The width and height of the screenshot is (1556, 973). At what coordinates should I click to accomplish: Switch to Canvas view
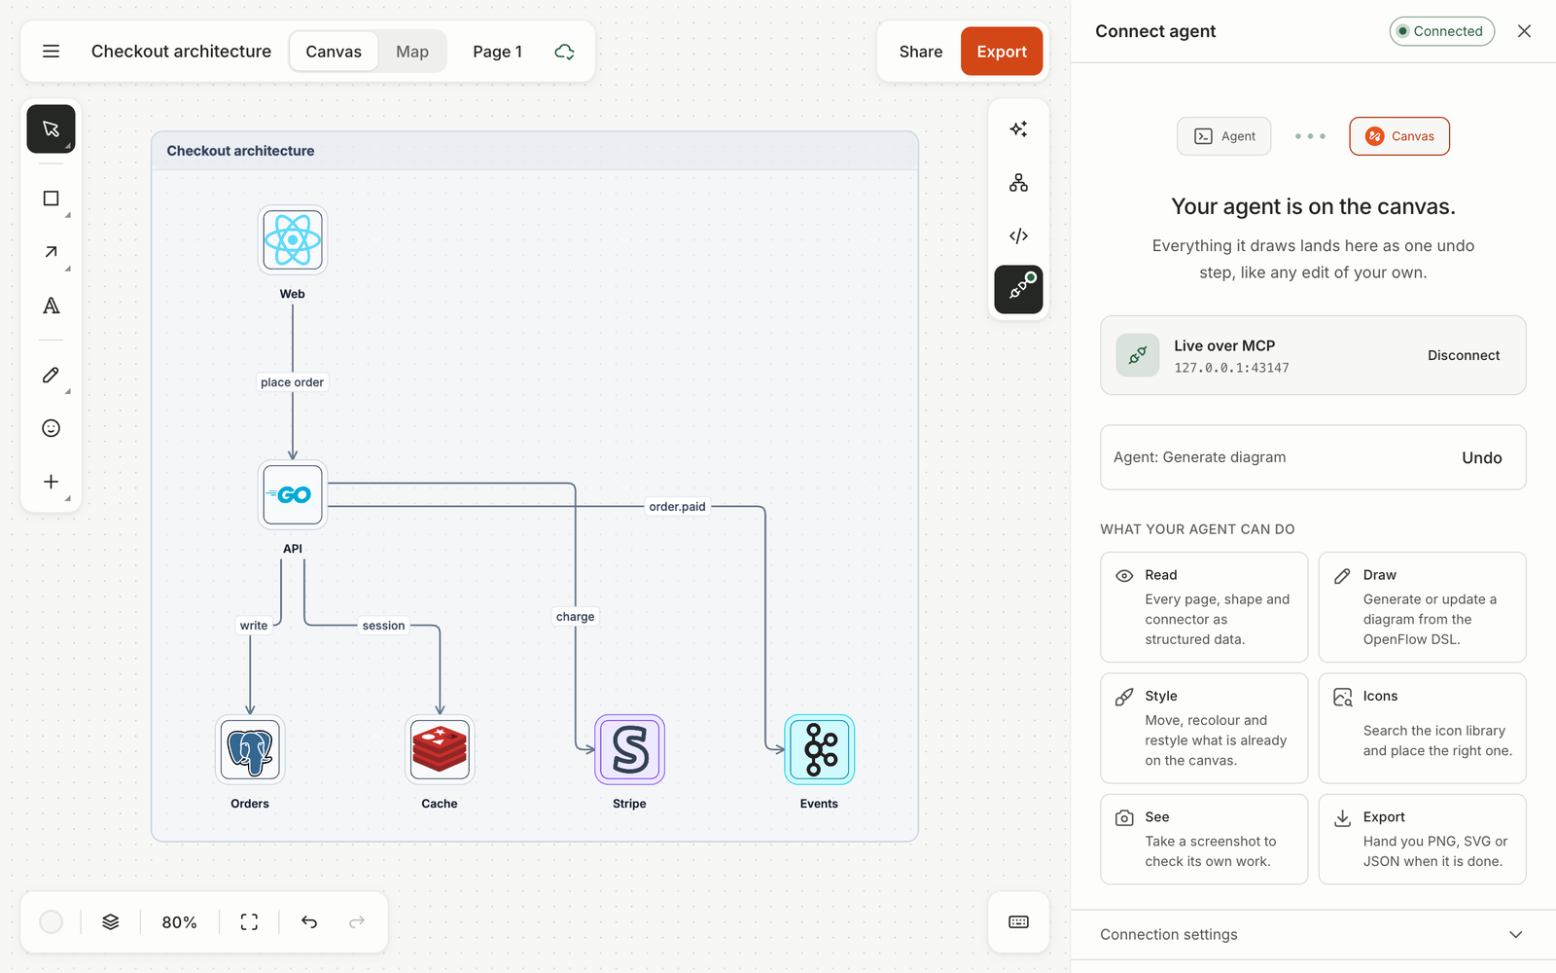334,52
